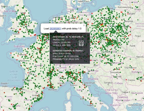Click the Isle of Man label
This screenshot has width=144, height=111.
coord(10,11)
